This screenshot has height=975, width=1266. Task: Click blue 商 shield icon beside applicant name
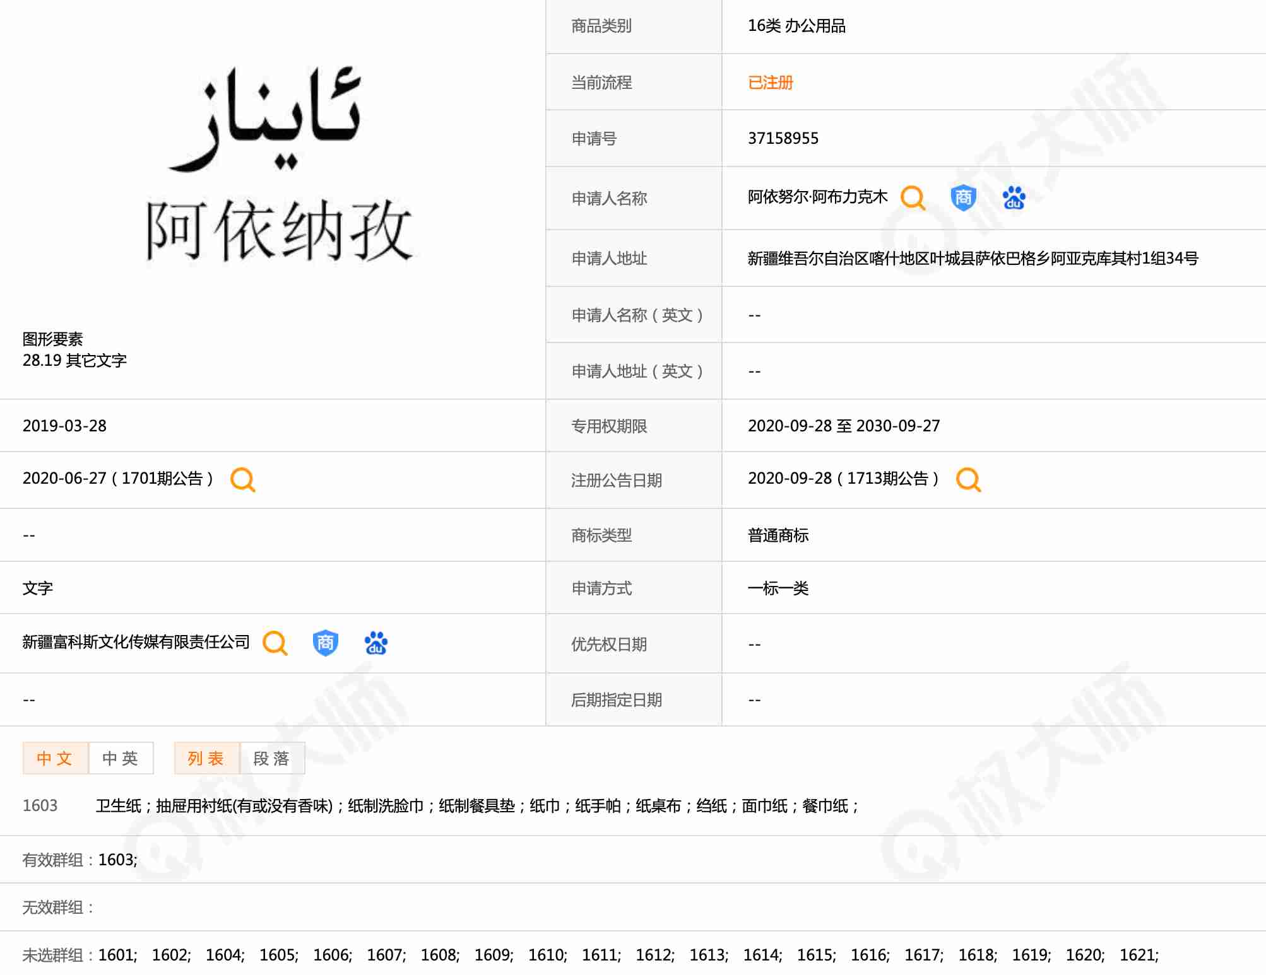tap(963, 198)
